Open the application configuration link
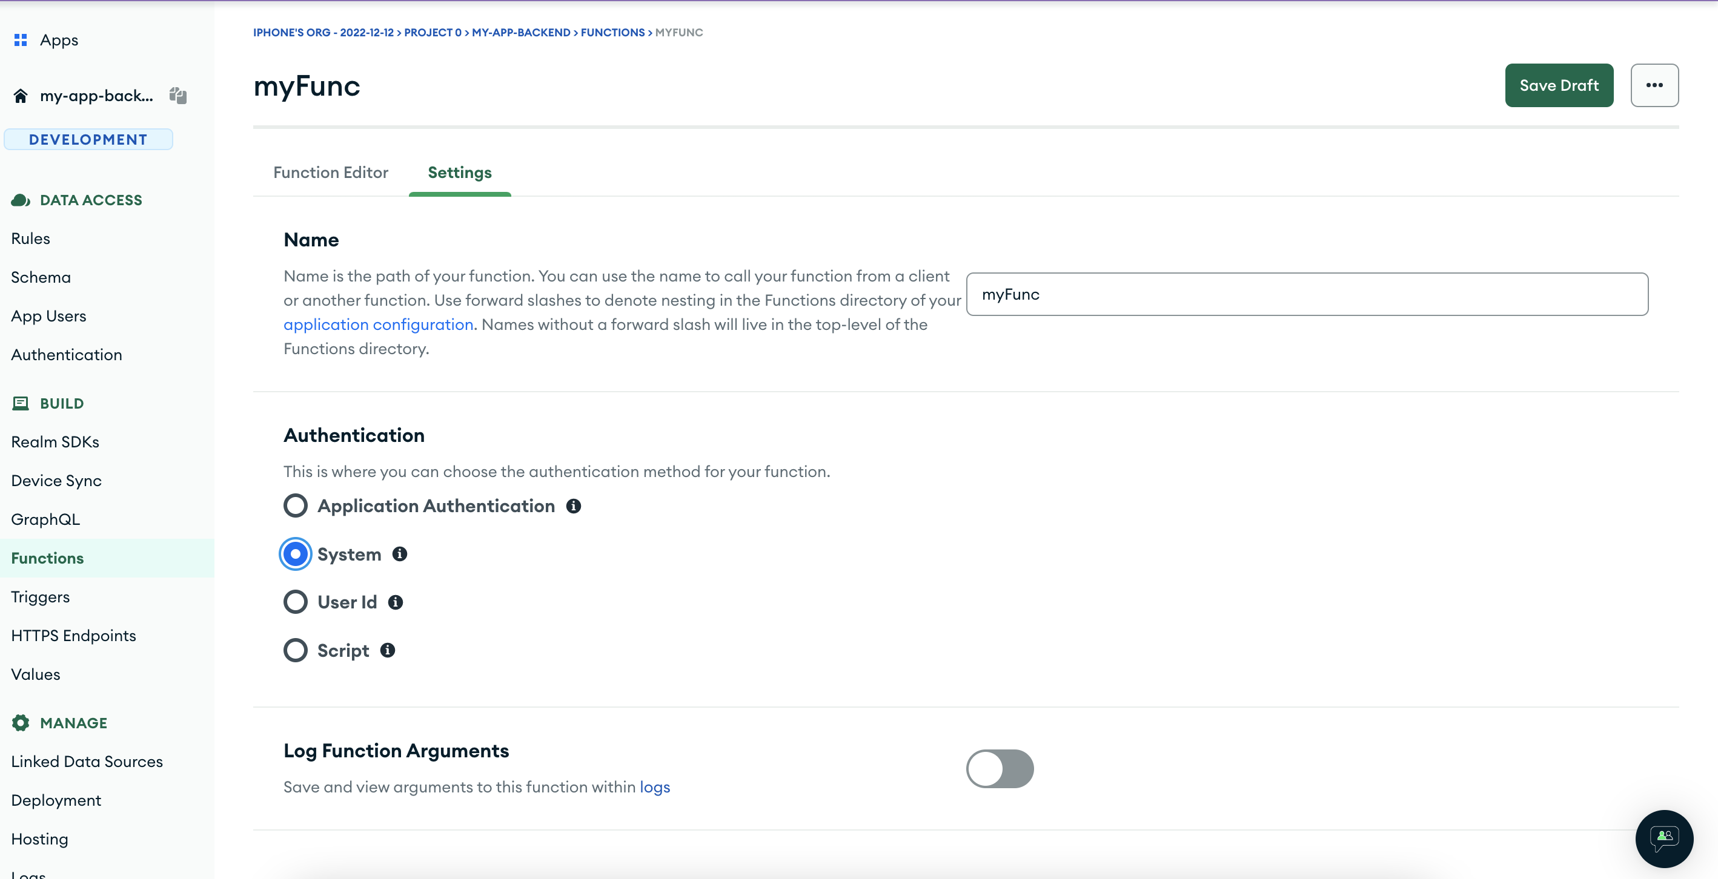Viewport: 1718px width, 879px height. 378,324
